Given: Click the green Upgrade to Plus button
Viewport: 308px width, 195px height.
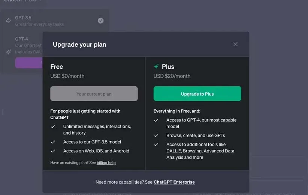Looking at the screenshot, I should (x=197, y=94).
